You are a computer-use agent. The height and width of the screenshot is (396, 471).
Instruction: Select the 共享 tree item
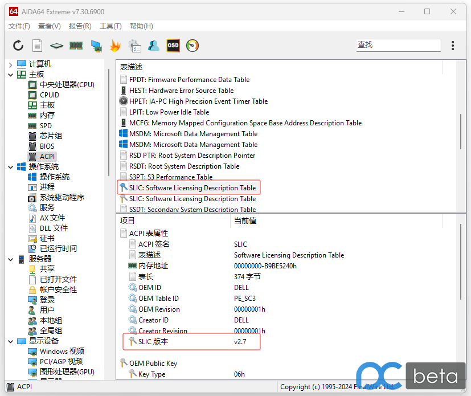42,269
